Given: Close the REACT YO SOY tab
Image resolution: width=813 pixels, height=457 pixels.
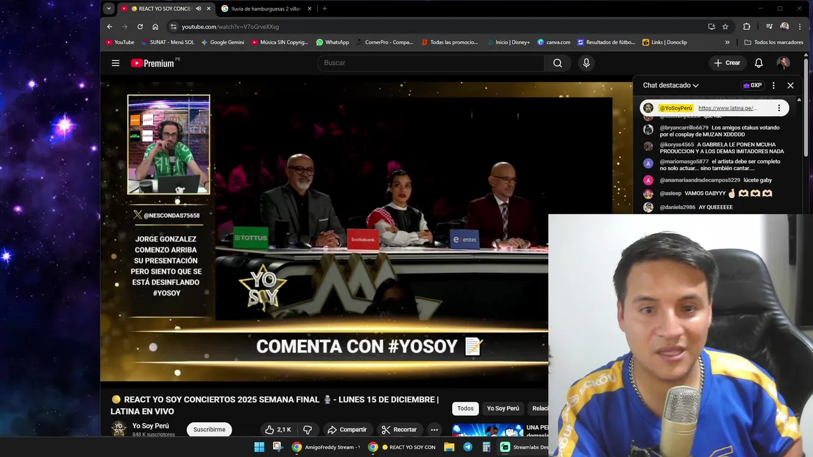Looking at the screenshot, I should pyautogui.click(x=208, y=9).
